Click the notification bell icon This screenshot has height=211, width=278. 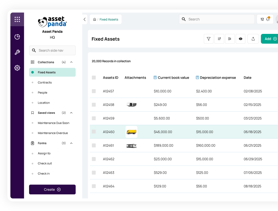[x=268, y=19]
